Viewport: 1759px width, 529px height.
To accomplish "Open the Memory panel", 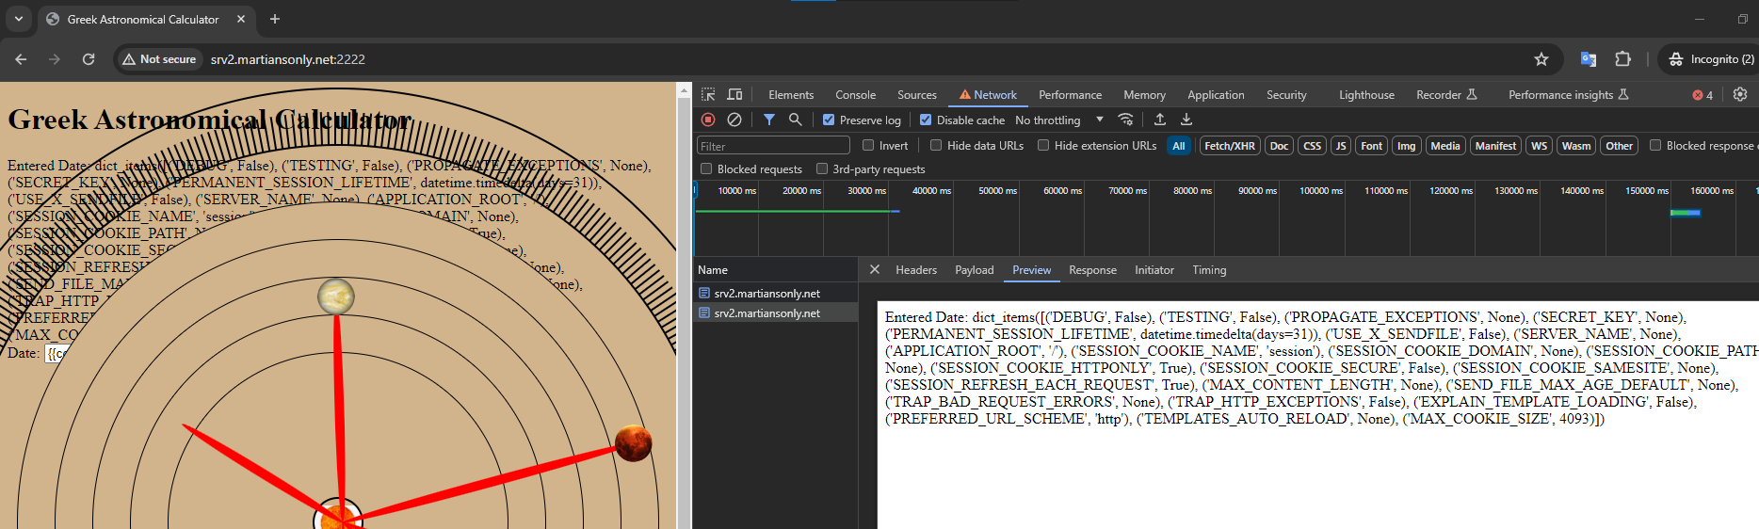I will coord(1144,95).
